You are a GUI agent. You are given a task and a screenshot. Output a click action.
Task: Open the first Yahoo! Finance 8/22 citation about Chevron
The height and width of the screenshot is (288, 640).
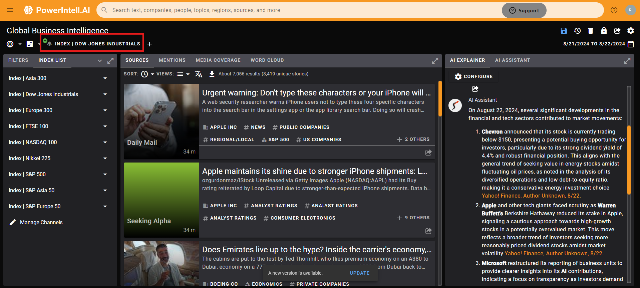(x=531, y=196)
